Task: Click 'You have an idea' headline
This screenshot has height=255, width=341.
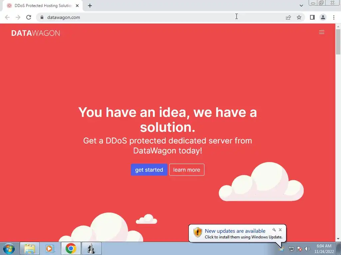Action: (168, 120)
